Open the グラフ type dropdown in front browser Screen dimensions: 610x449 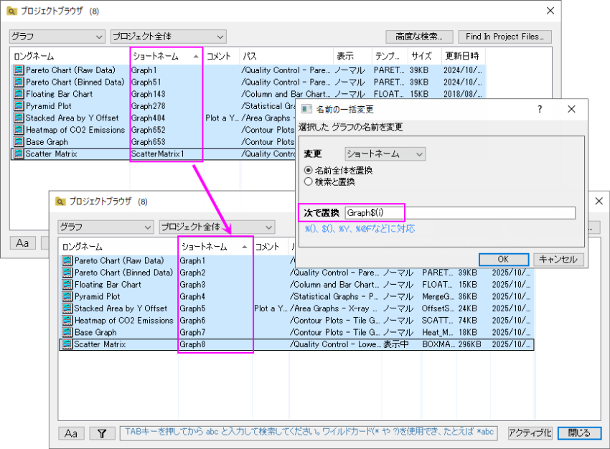[x=105, y=227]
